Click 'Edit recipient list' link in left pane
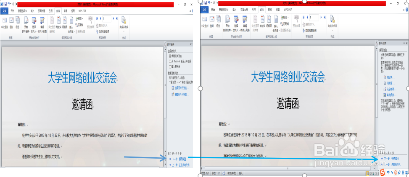Screen dimensions: 409x177 179,95
